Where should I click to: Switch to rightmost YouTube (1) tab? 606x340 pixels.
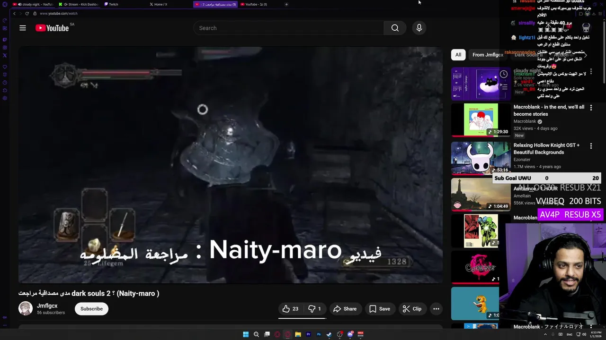point(260,4)
